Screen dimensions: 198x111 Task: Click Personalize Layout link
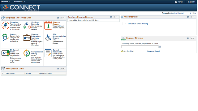(181, 13)
